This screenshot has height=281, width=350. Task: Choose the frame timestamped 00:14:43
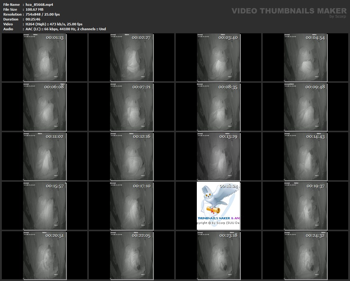point(305,156)
